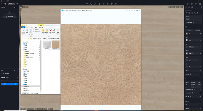The image size is (203, 111).
Task: Open the hamburger menu in the app header
Action: click(2, 4)
